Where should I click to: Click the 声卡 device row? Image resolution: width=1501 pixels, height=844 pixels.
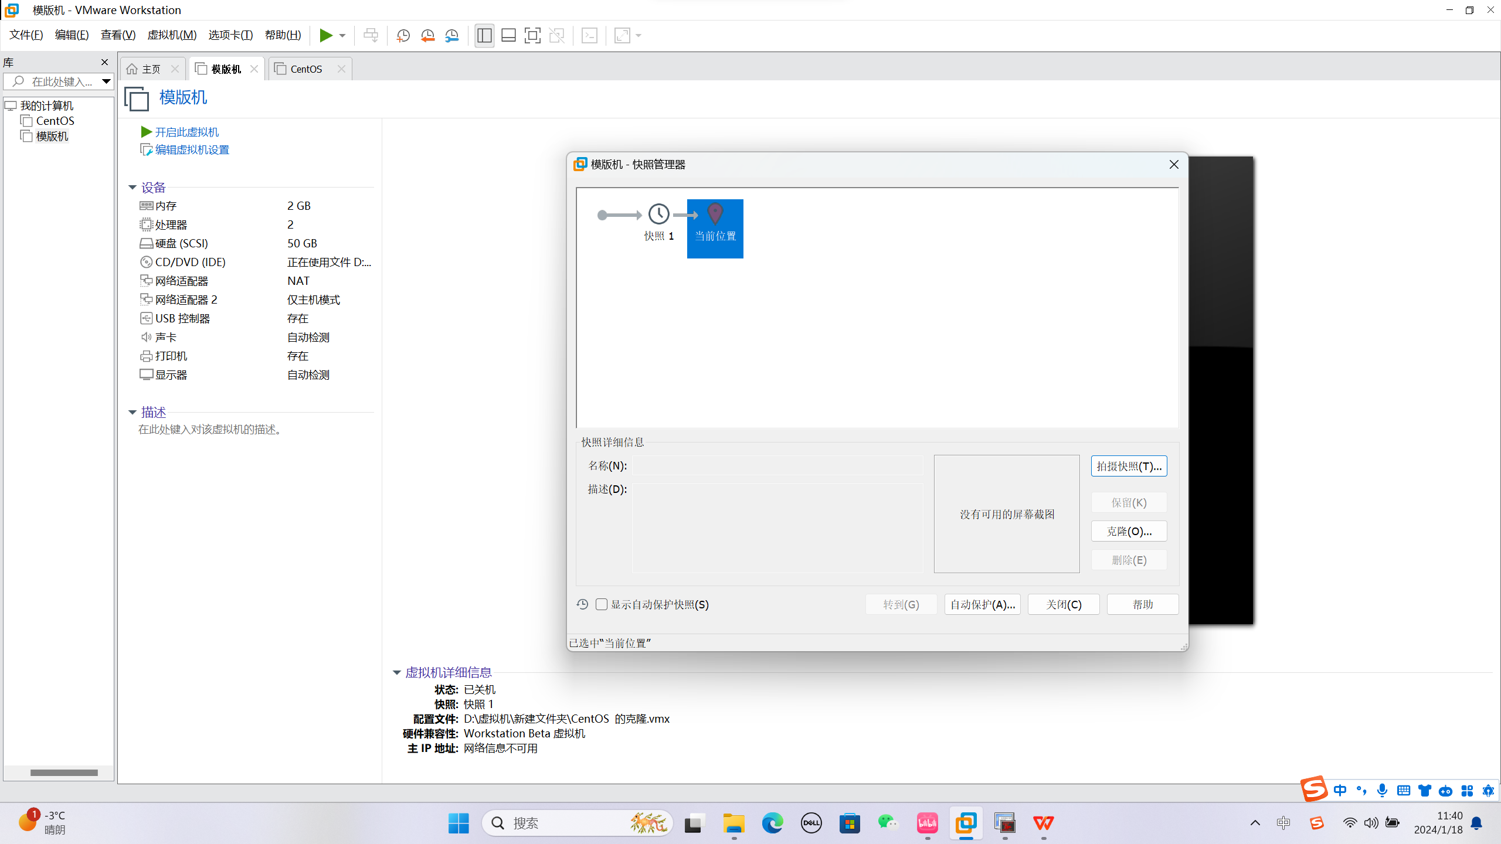[256, 337]
